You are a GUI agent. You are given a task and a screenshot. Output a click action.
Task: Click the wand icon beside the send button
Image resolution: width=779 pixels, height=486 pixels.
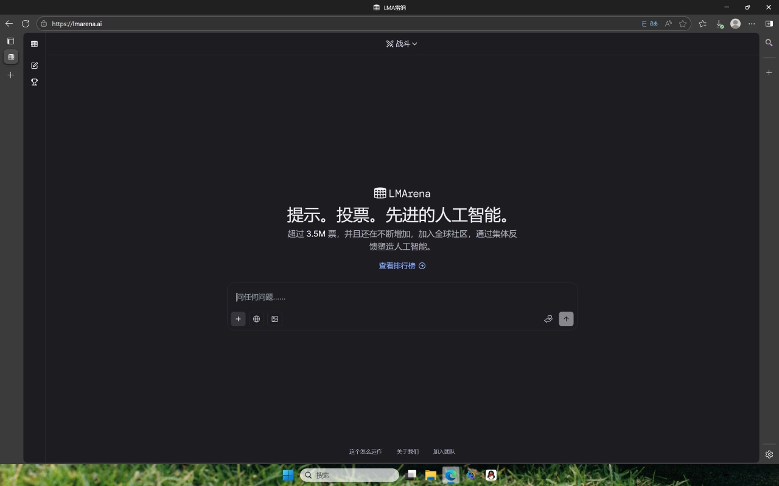pos(548,319)
